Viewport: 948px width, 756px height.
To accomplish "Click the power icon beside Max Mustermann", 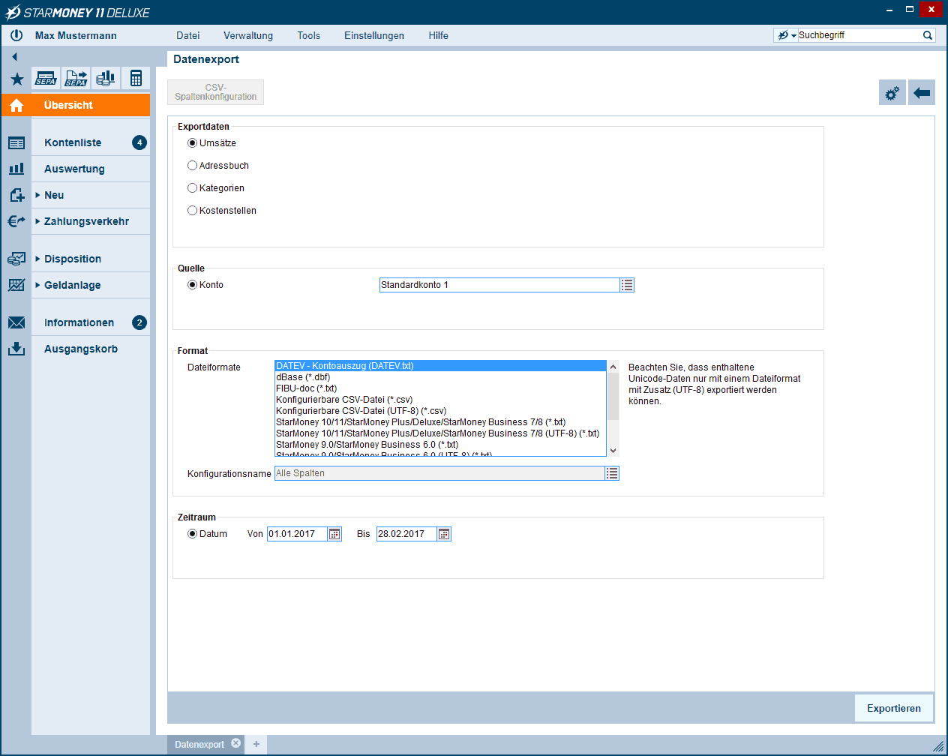I will coord(16,35).
